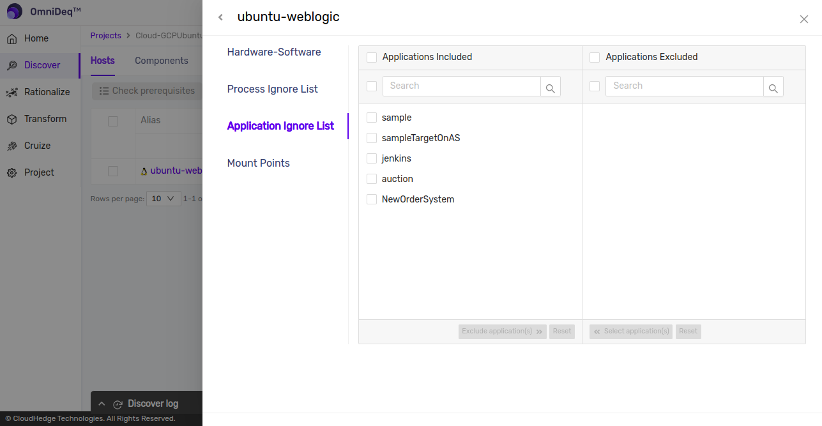Enable the auction application checkbox

coord(372,179)
